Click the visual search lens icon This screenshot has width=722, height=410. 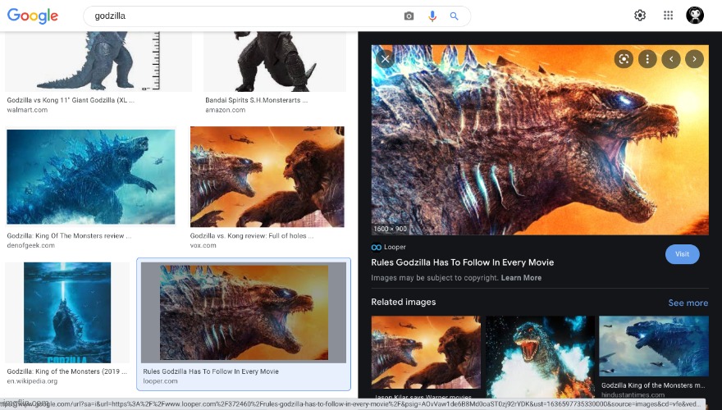tap(624, 59)
